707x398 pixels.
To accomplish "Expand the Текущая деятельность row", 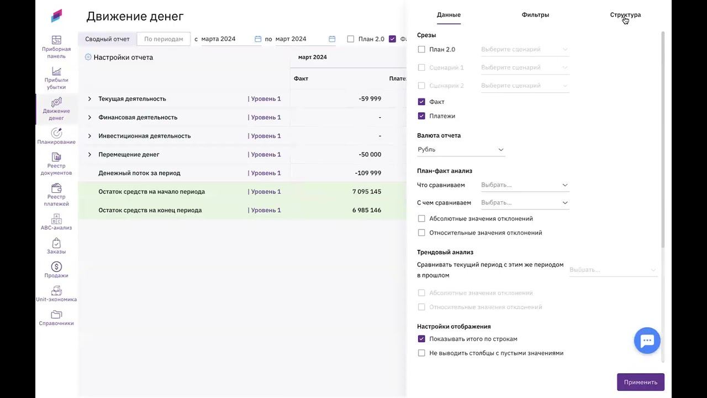I will [x=89, y=99].
